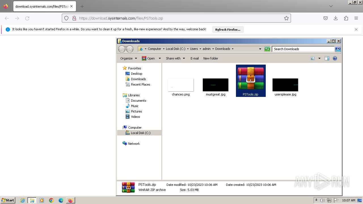This screenshot has width=363, height=204.
Task: Select chanceo.png file thumbnail
Action: click(x=181, y=85)
